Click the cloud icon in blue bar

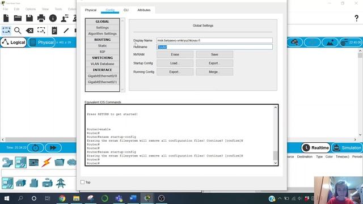click(x=295, y=42)
